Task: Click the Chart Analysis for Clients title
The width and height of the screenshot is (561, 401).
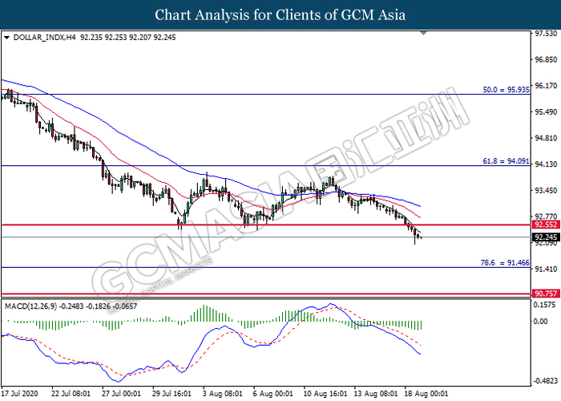Action: point(280,15)
